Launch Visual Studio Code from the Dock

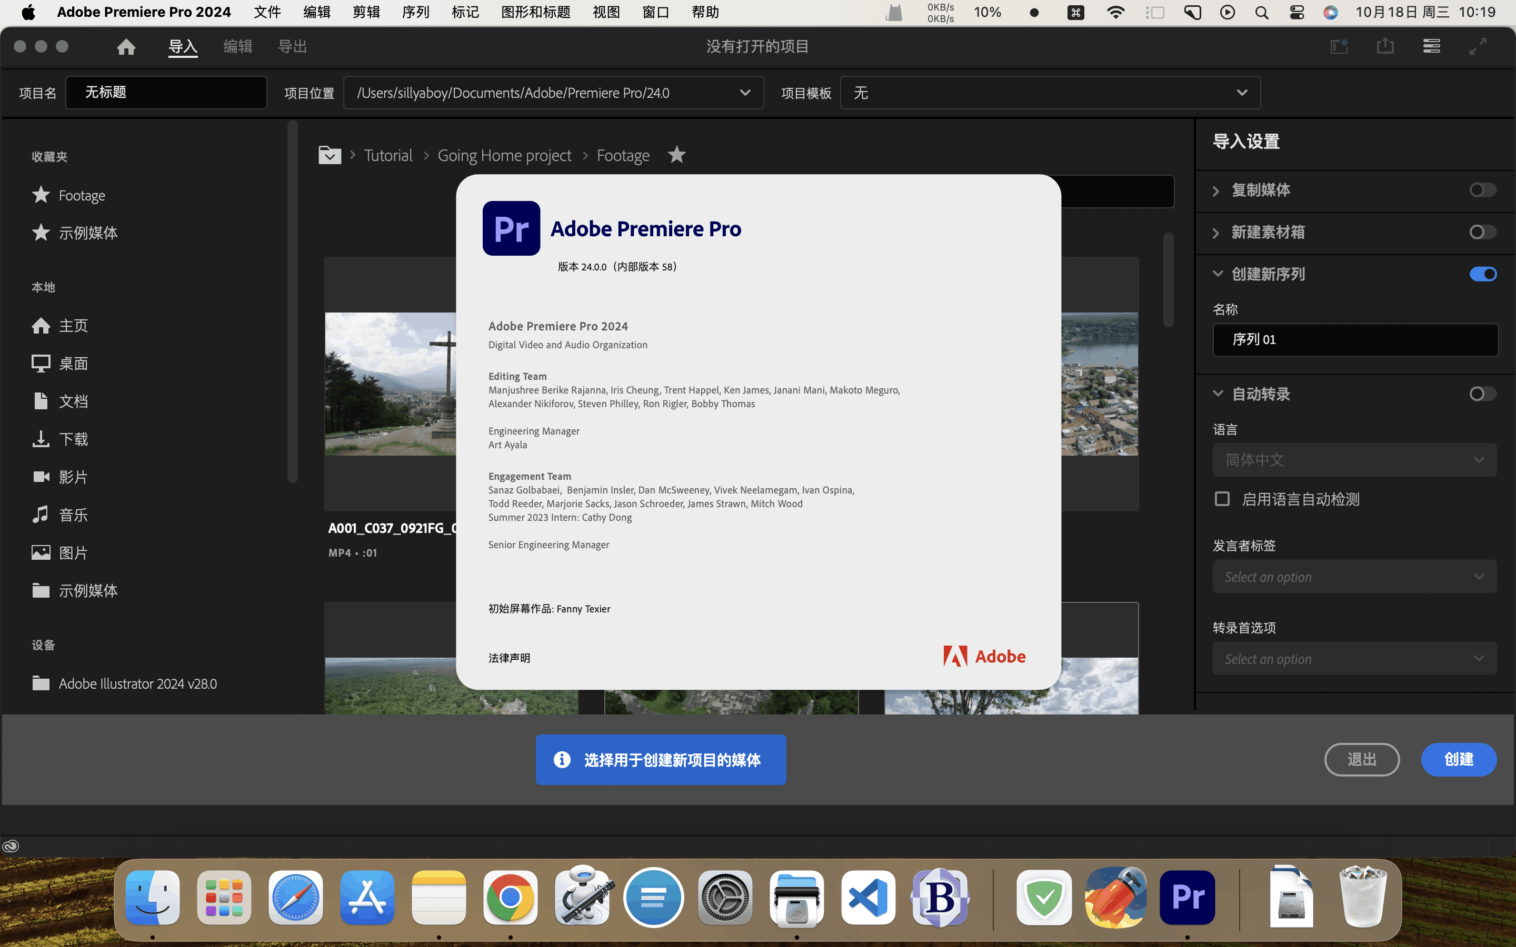pos(868,897)
